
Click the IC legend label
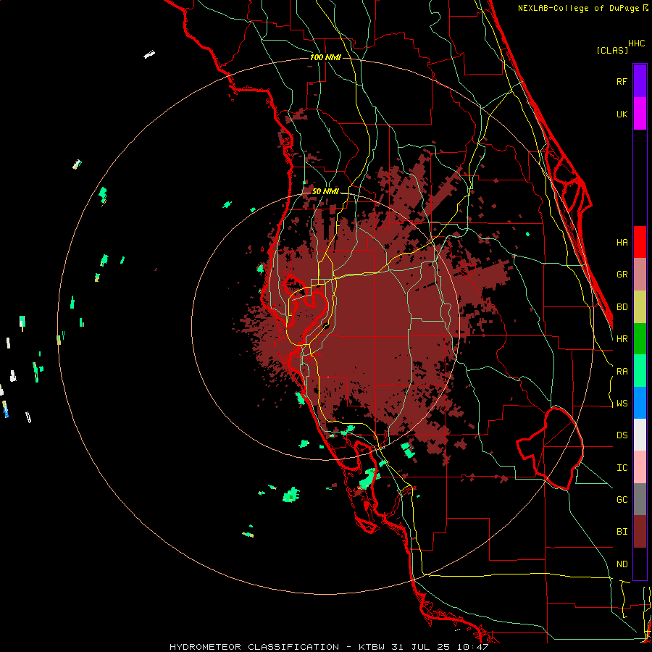622,467
